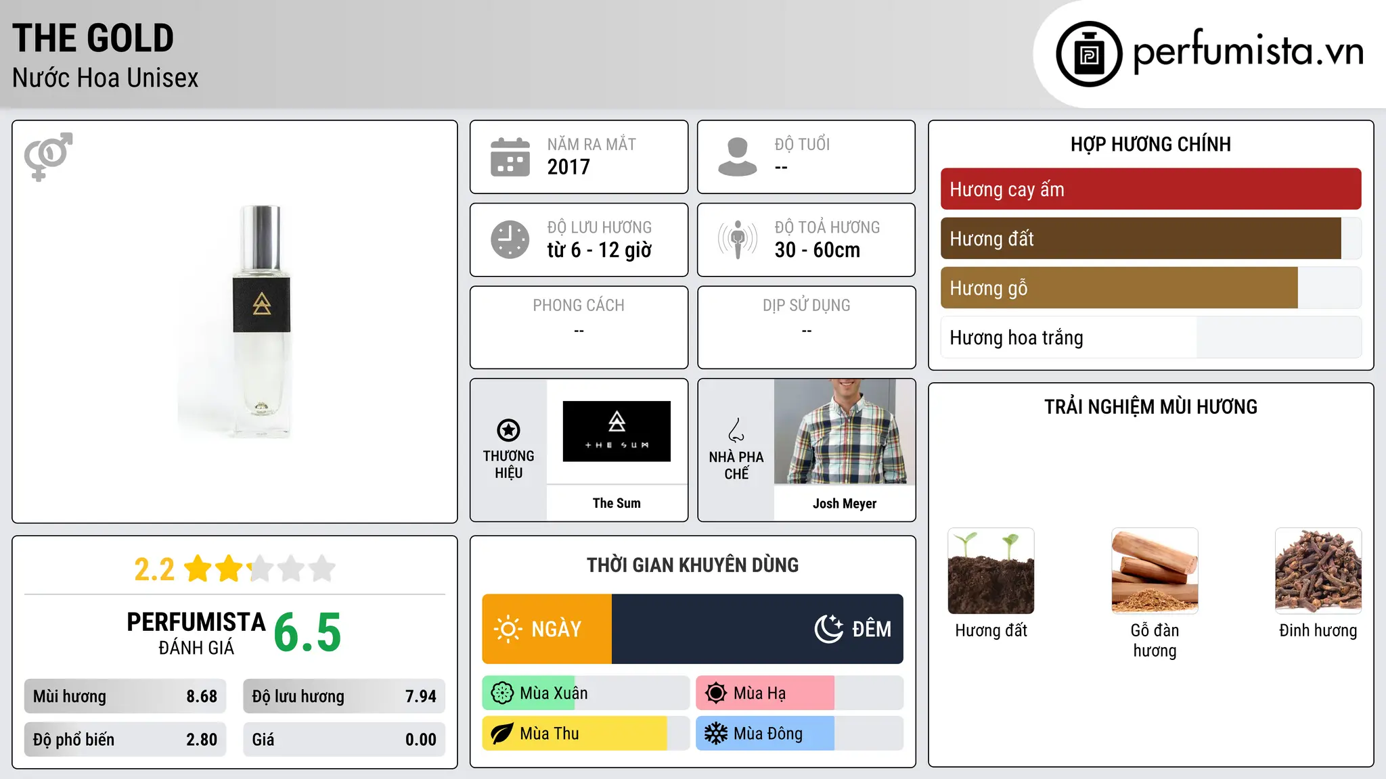Click the sun icon for Mùa Hạ
This screenshot has height=779, width=1386.
(716, 693)
